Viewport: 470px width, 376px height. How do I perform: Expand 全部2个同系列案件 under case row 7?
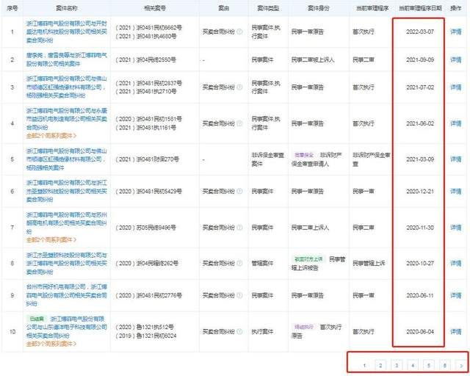pyautogui.click(x=51, y=240)
